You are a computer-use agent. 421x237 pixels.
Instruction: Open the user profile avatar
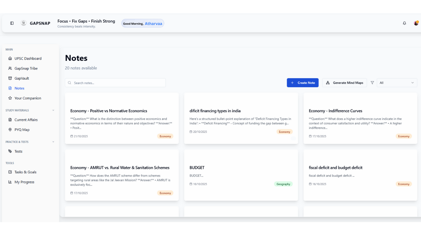click(416, 23)
